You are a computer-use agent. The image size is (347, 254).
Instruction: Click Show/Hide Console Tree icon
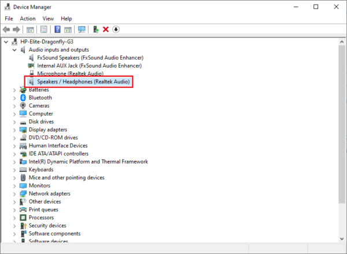click(30, 30)
